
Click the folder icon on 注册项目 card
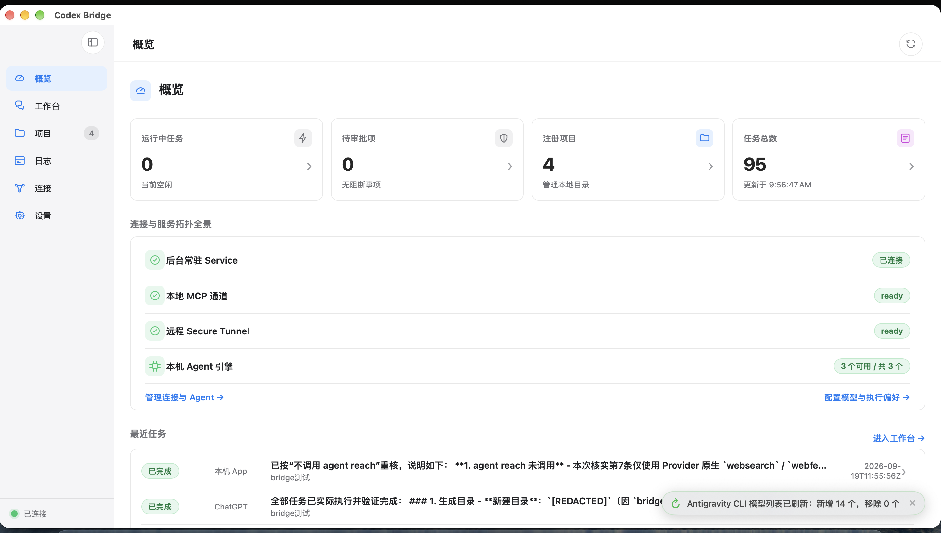(704, 138)
